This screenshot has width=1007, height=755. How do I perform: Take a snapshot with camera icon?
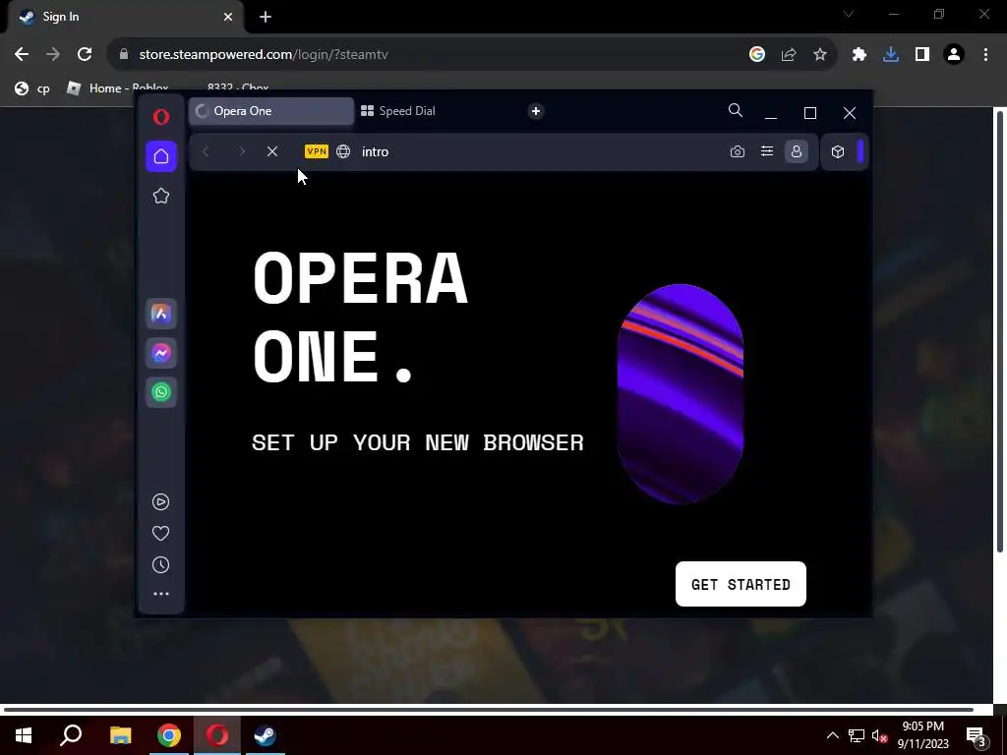click(x=738, y=151)
